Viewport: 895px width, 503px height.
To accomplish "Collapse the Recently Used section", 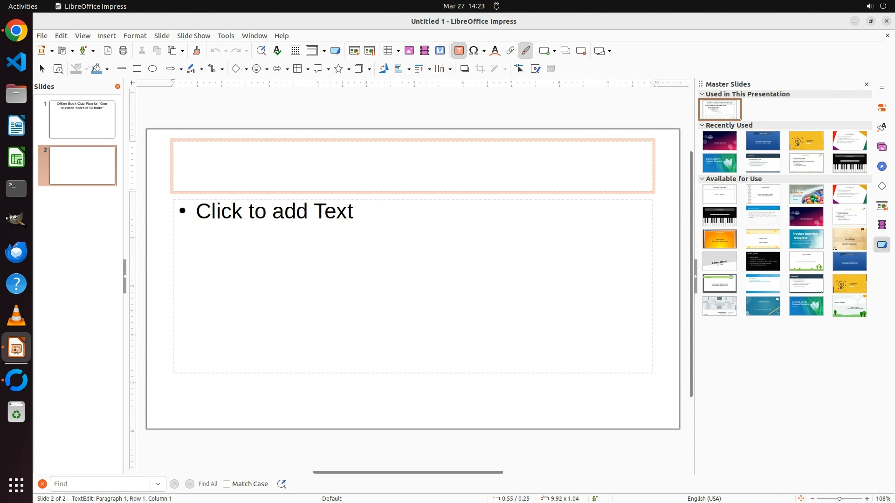I will coord(702,125).
